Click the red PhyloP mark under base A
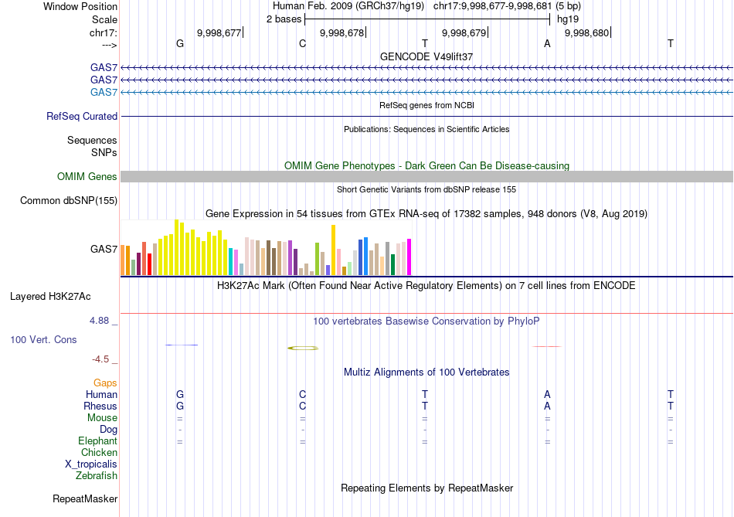This screenshot has height=517, width=734. click(547, 346)
